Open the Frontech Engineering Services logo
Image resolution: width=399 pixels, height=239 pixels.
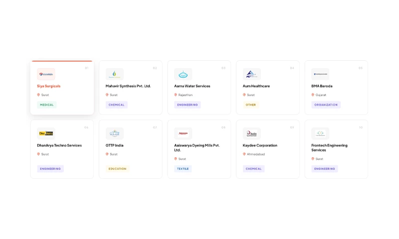coord(320,133)
